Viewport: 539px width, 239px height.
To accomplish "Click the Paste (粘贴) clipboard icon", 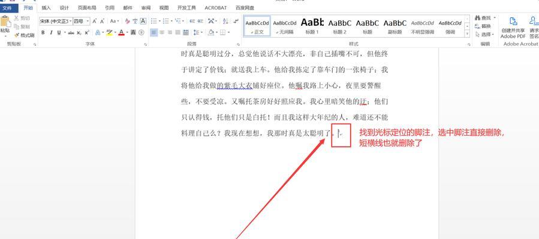I will pos(5,22).
